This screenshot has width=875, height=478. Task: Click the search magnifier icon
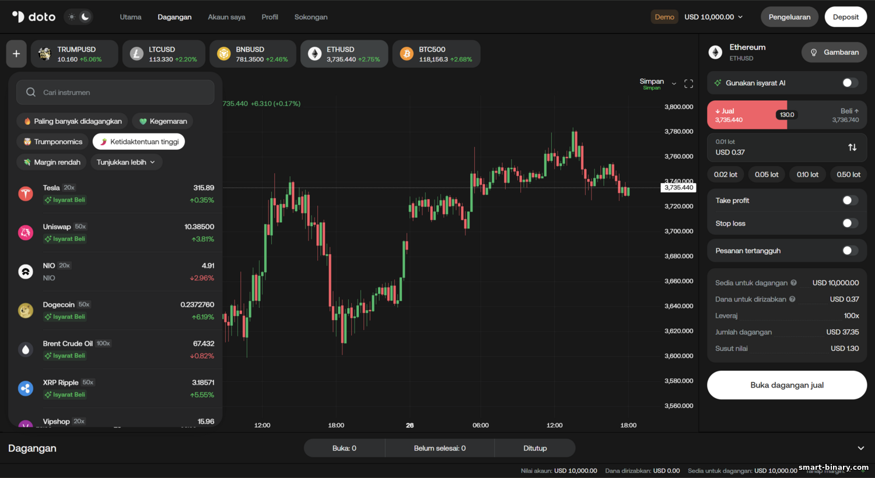pyautogui.click(x=31, y=92)
